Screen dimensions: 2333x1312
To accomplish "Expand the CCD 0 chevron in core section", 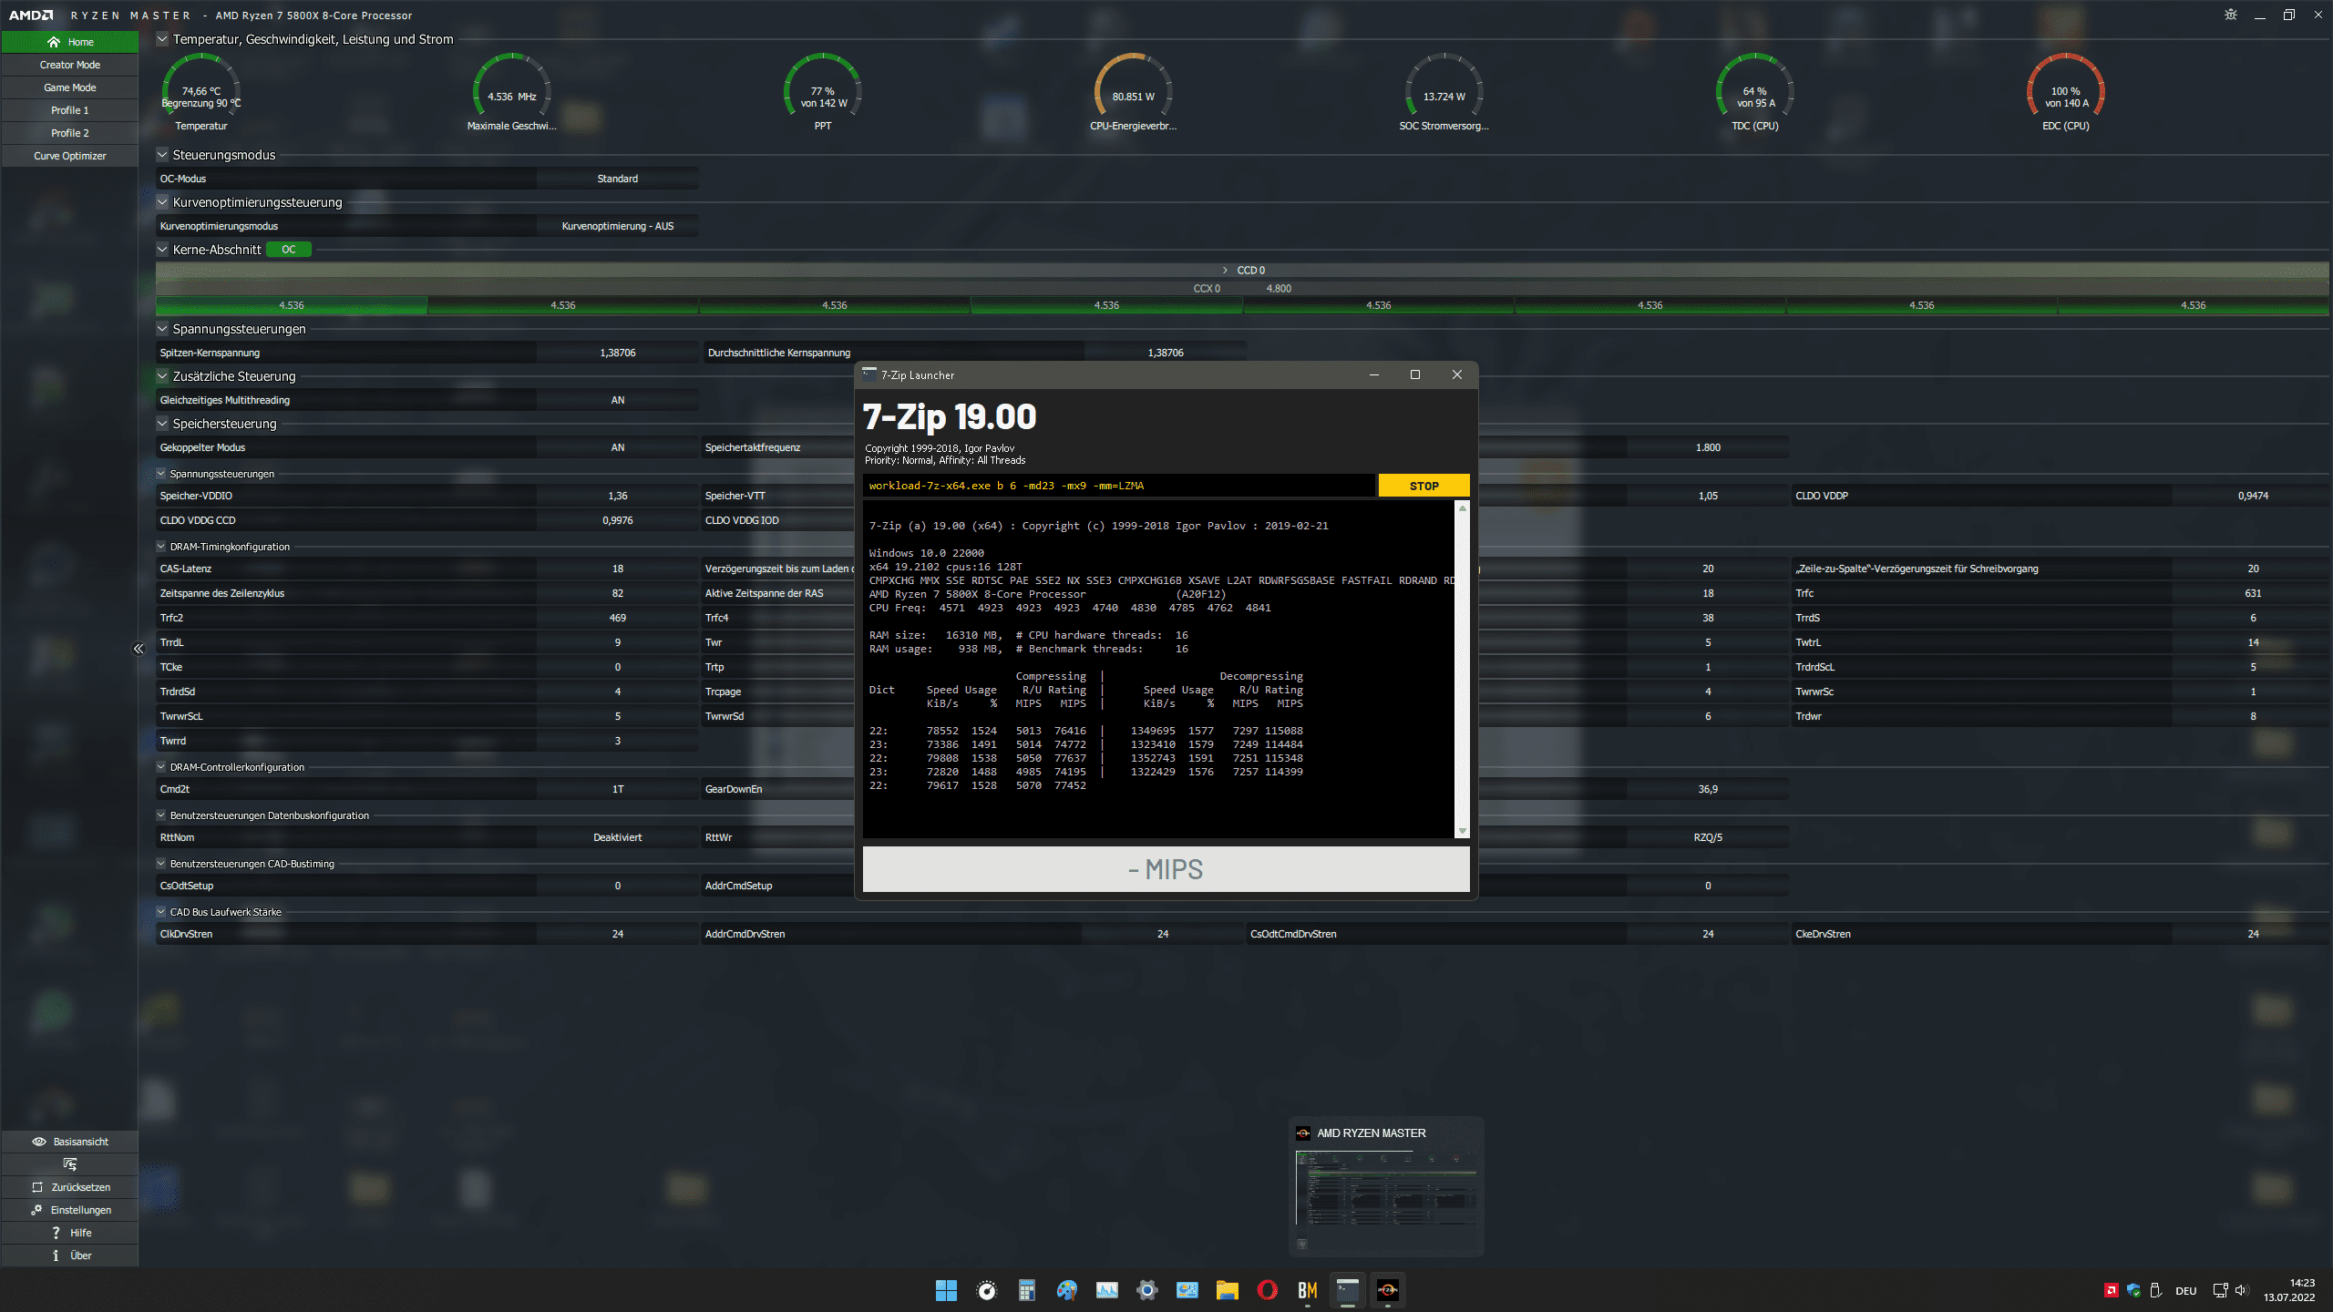I will (x=1226, y=271).
